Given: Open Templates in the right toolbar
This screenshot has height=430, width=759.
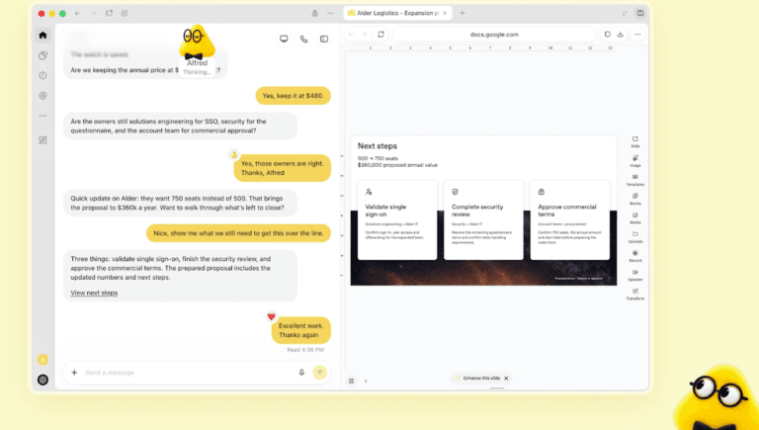Looking at the screenshot, I should tap(635, 180).
